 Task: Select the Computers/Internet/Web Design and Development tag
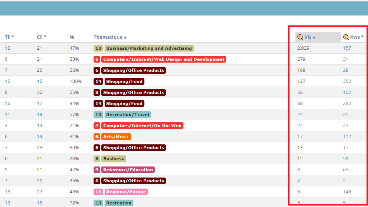click(164, 59)
